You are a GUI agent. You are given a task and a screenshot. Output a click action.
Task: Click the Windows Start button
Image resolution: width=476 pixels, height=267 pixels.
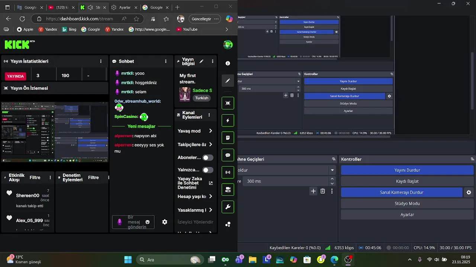pos(128,260)
